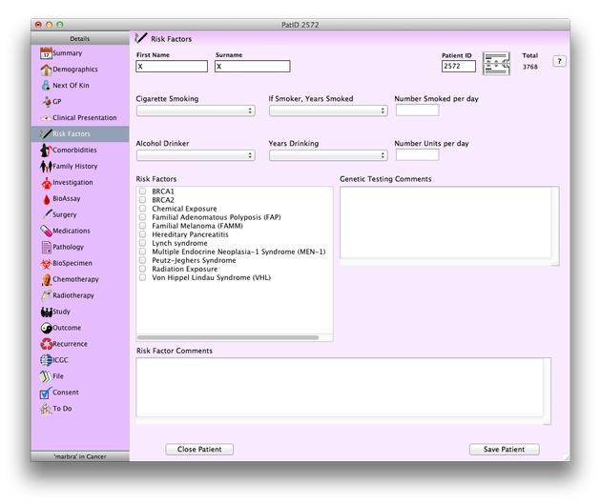This screenshot has width=601, height=504.
Task: Open the Cigarette Smoking dropdown
Action: point(196,111)
